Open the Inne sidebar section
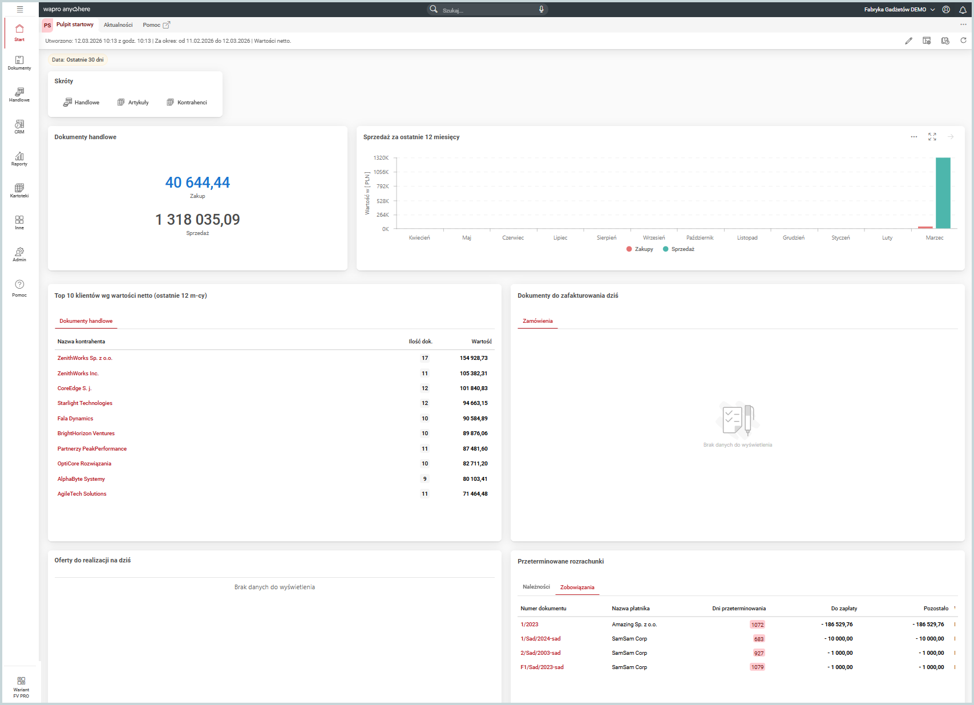The height and width of the screenshot is (705, 974). tap(19, 222)
